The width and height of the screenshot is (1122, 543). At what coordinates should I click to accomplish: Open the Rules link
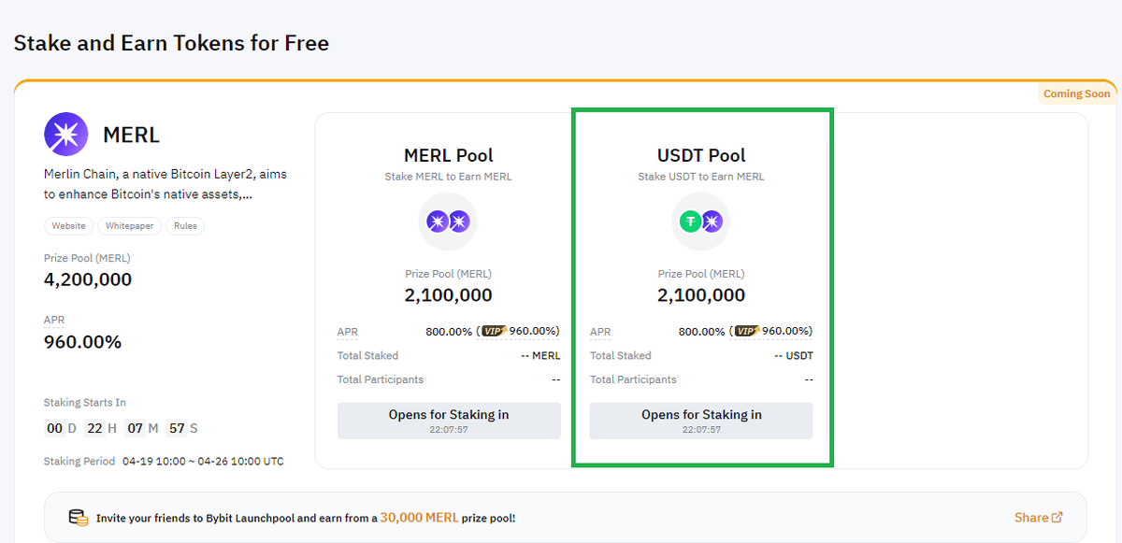click(185, 226)
